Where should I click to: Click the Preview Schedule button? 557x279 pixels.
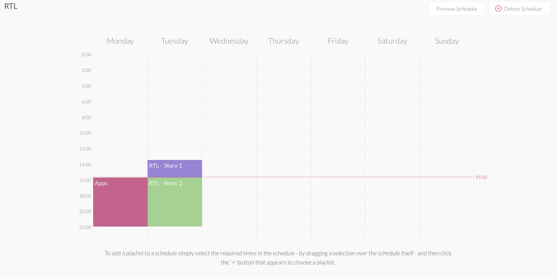pos(457,8)
